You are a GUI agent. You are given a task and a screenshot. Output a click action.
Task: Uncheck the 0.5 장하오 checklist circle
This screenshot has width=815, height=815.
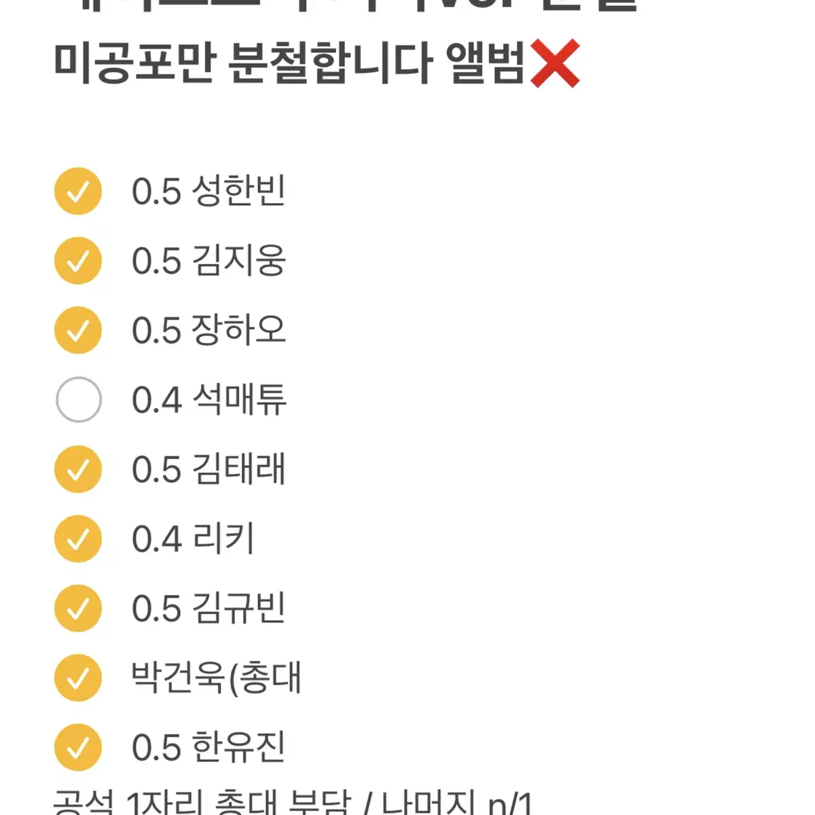tap(78, 331)
